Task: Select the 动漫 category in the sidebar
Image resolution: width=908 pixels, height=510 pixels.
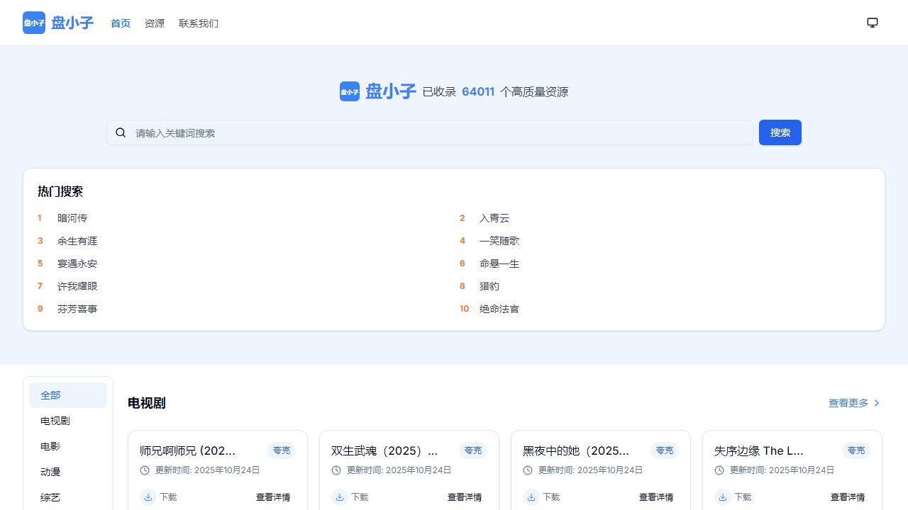Action: (x=50, y=472)
